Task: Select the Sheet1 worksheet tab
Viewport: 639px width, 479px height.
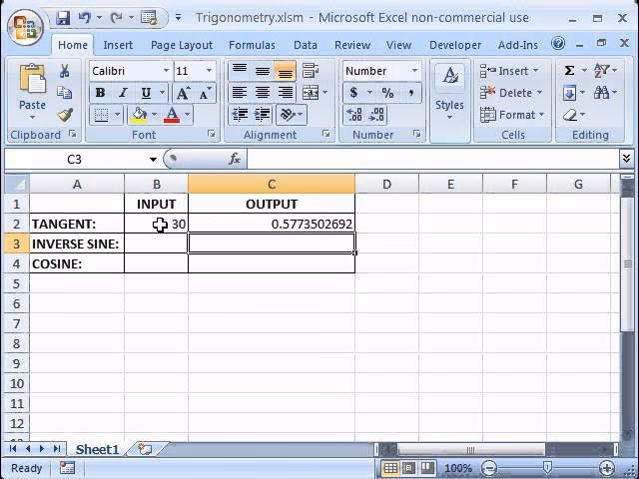Action: pos(98,450)
